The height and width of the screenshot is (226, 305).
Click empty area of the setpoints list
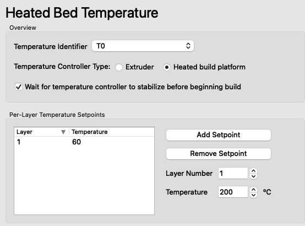[84, 180]
